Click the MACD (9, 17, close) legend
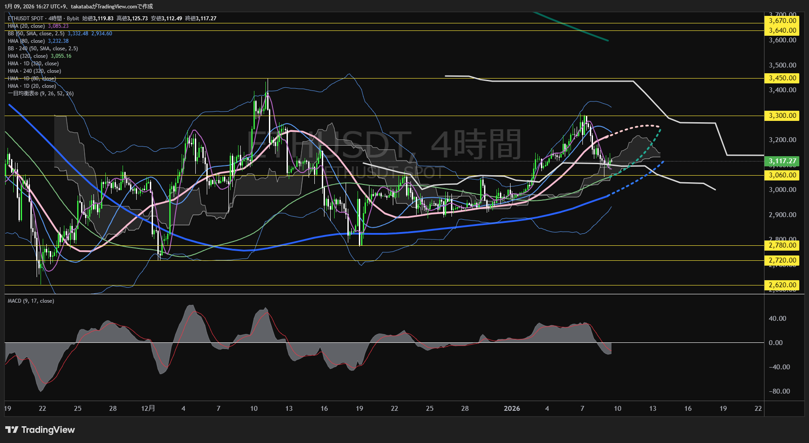 [x=31, y=301]
